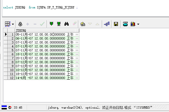Click the previous record up triangle
Image resolution: width=169 pixels, height=112 pixels.
[97, 24]
